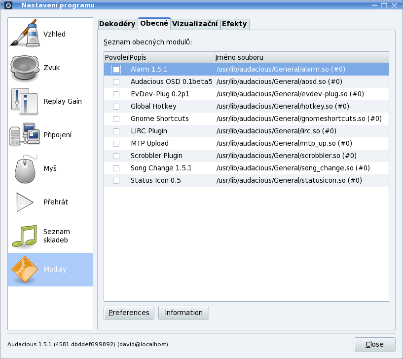Open the Vizualizační tab

[195, 24]
